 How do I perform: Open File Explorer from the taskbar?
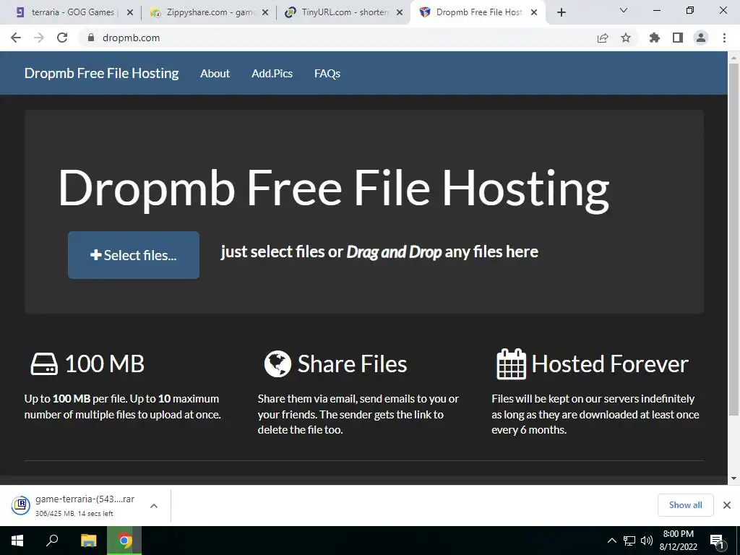point(88,541)
